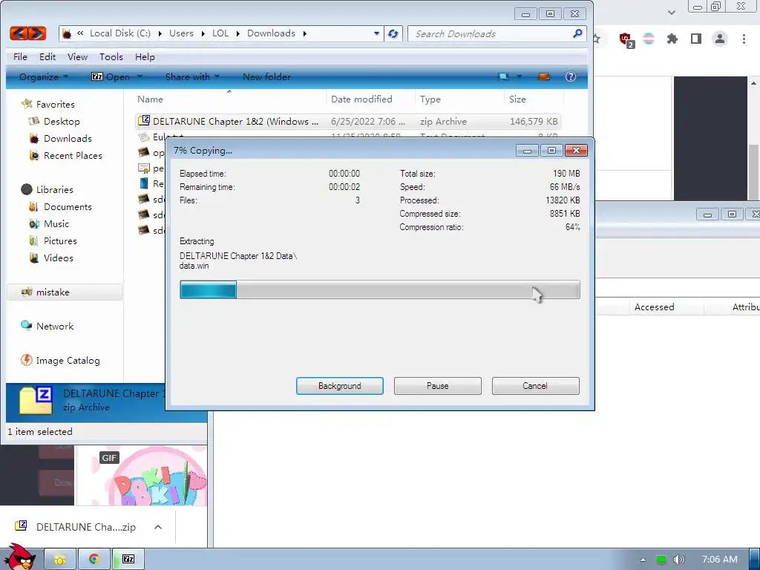The width and height of the screenshot is (760, 570).
Task: Click uBlock Origin extension icon in Chrome
Action: [x=626, y=39]
